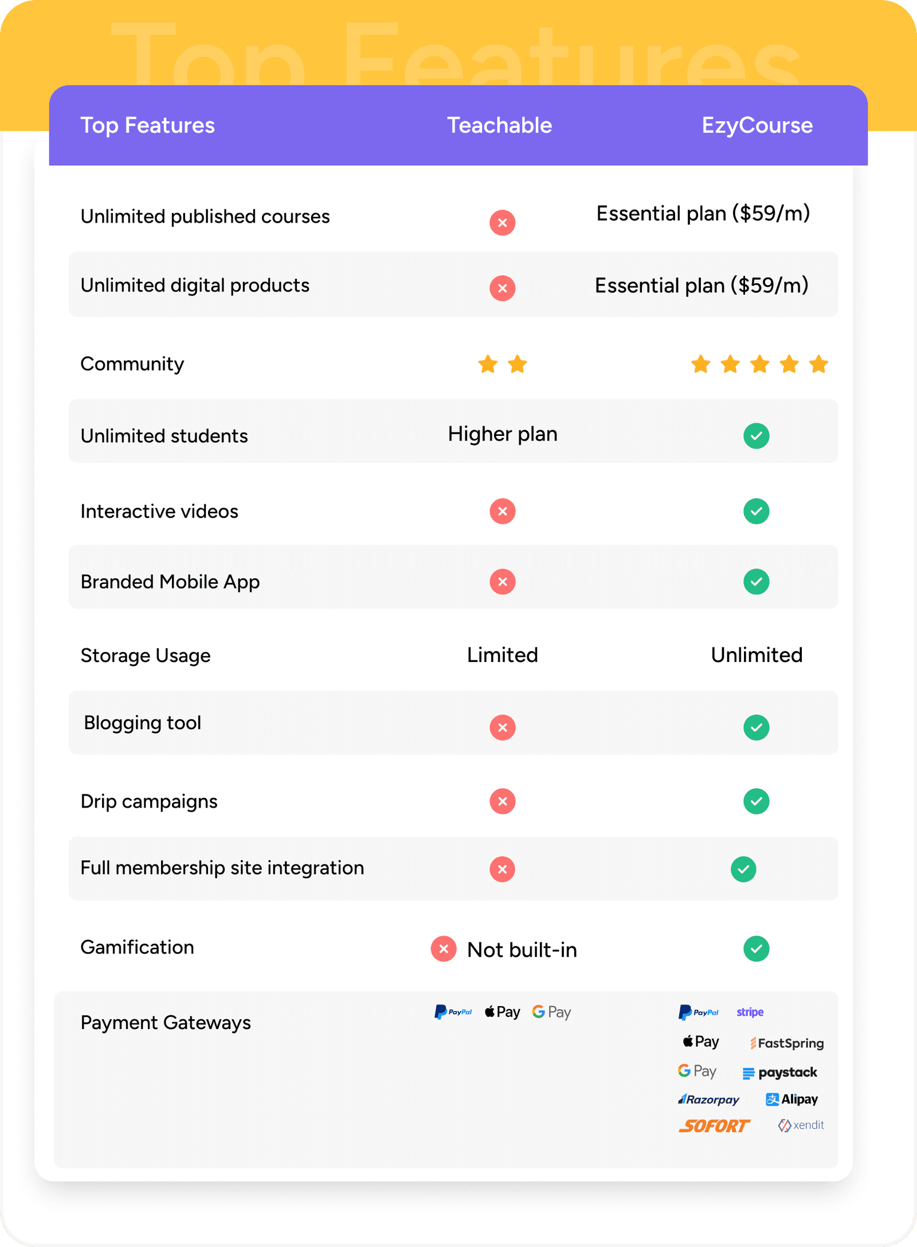Select the Teachable column header
This screenshot has width=917, height=1247.
[x=499, y=126]
